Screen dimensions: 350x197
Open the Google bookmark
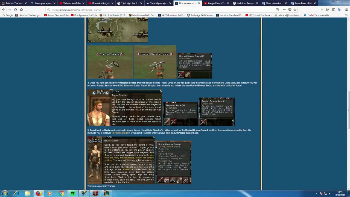7,15
